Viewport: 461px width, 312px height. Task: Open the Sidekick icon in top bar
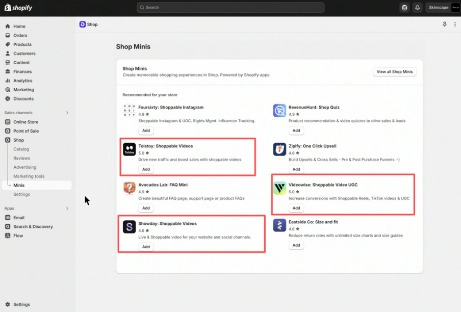point(404,8)
